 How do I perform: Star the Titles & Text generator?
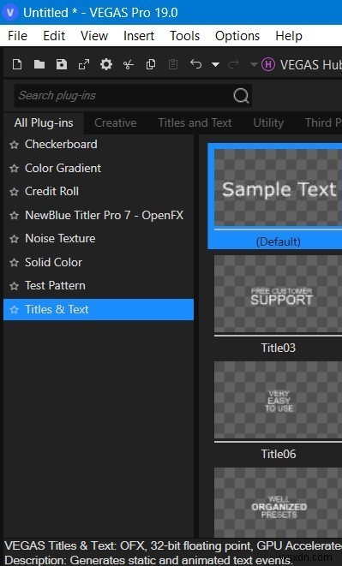click(14, 310)
